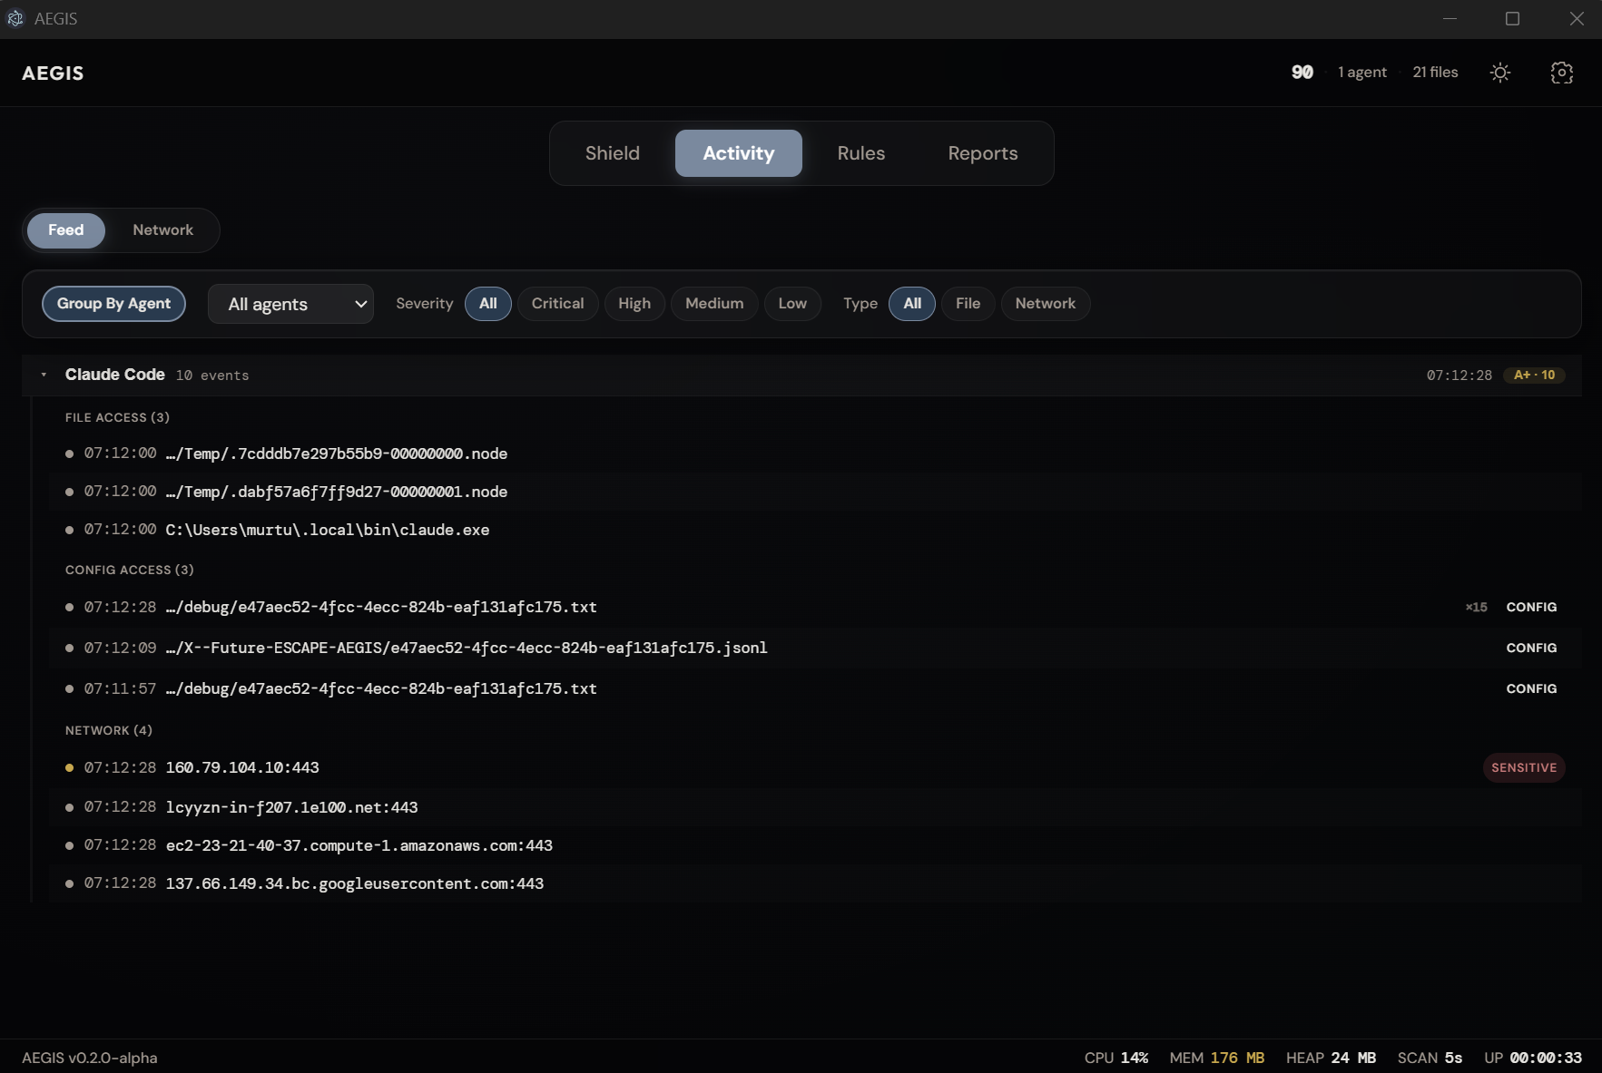The width and height of the screenshot is (1602, 1073).
Task: Filter severity by High
Action: click(634, 304)
